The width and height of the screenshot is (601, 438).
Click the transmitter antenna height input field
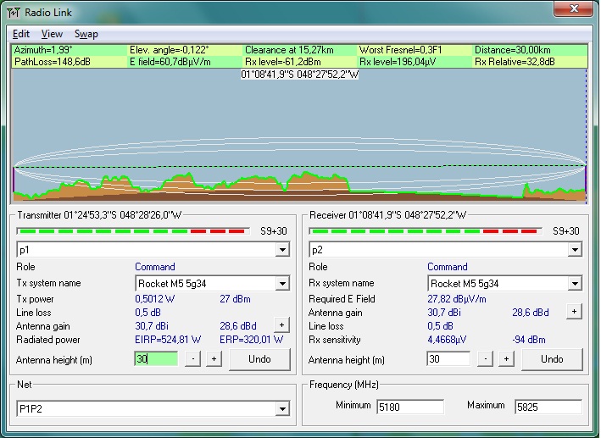pyautogui.click(x=156, y=359)
